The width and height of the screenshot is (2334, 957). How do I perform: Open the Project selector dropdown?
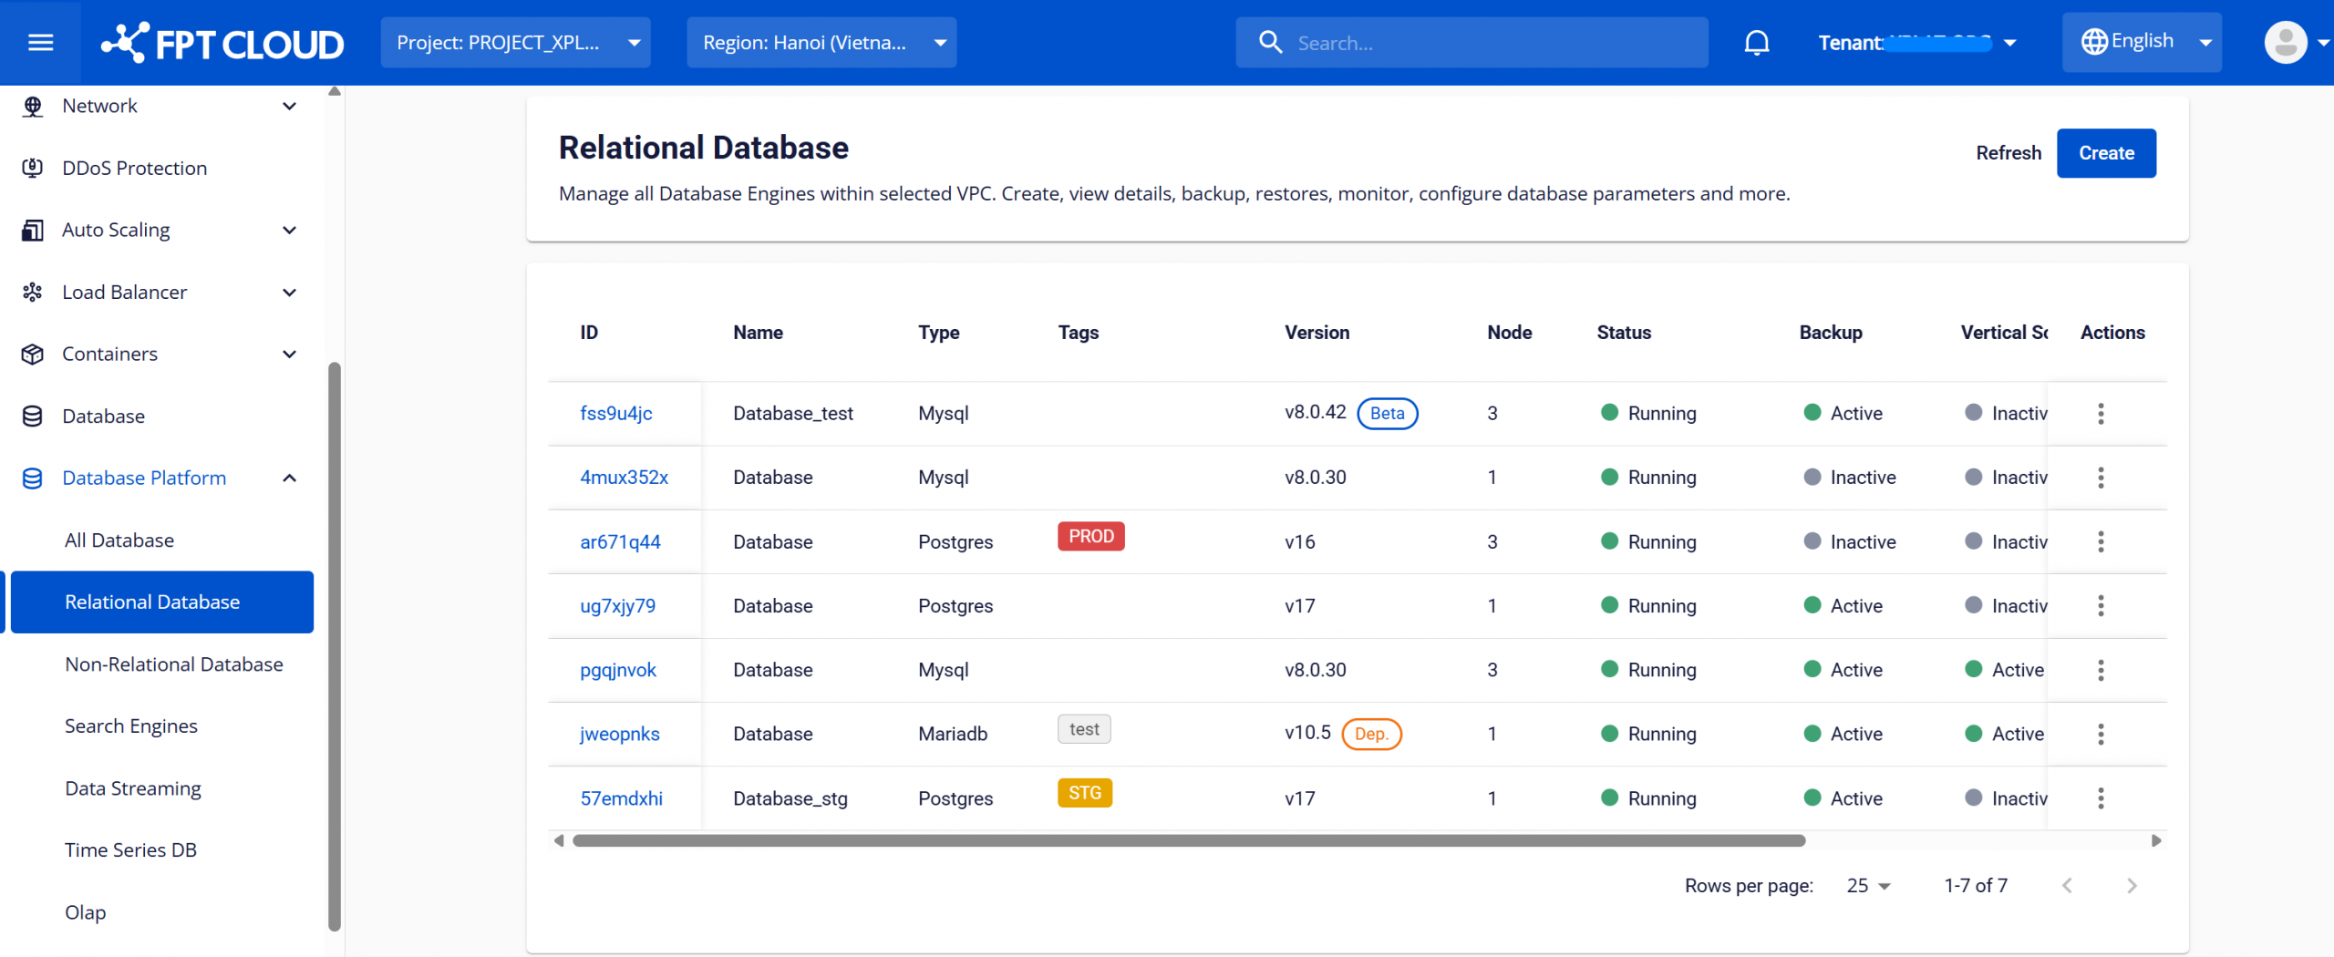[x=515, y=43]
